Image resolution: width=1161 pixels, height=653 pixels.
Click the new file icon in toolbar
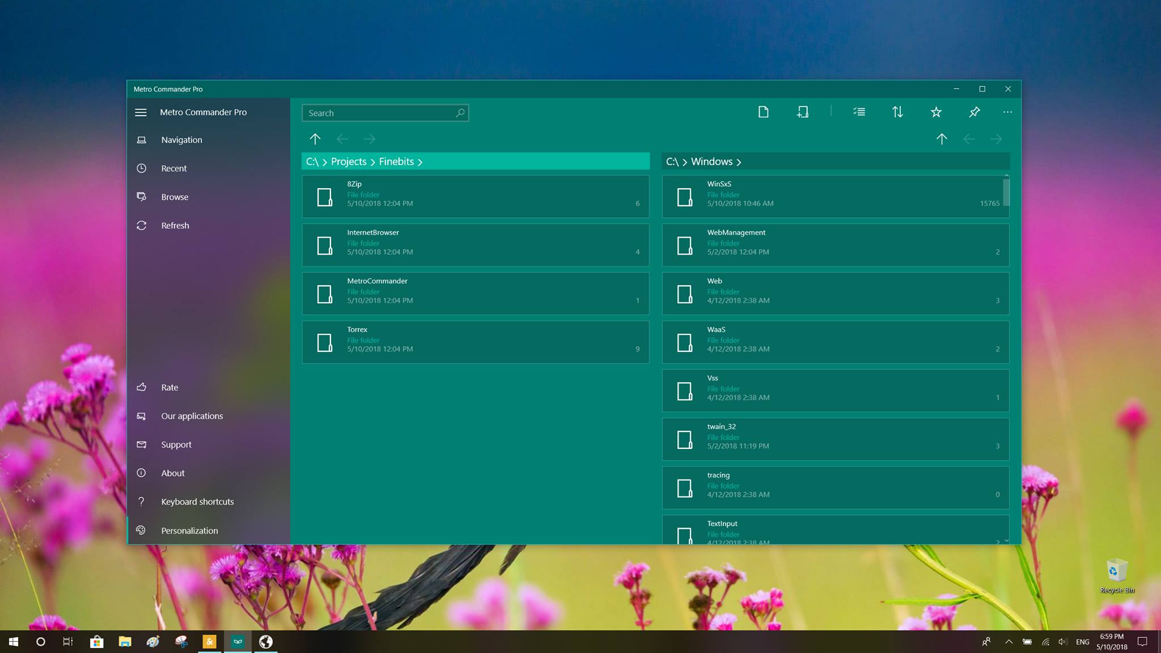pyautogui.click(x=764, y=112)
